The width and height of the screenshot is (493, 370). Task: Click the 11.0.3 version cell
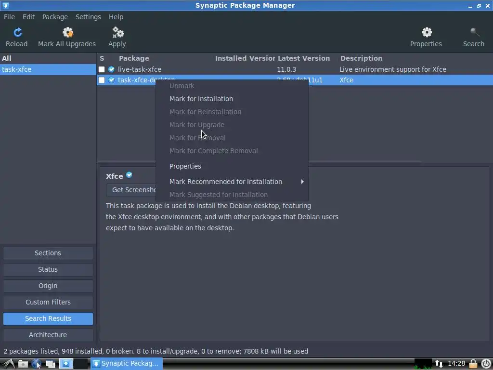click(x=286, y=69)
